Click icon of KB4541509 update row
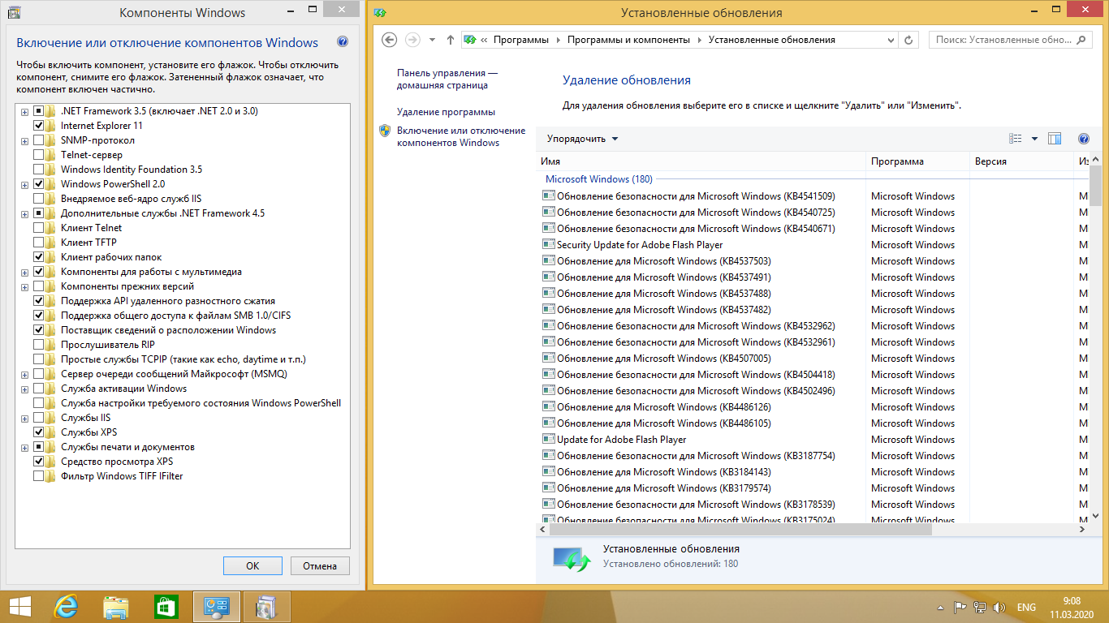1109x623 pixels. tap(548, 196)
